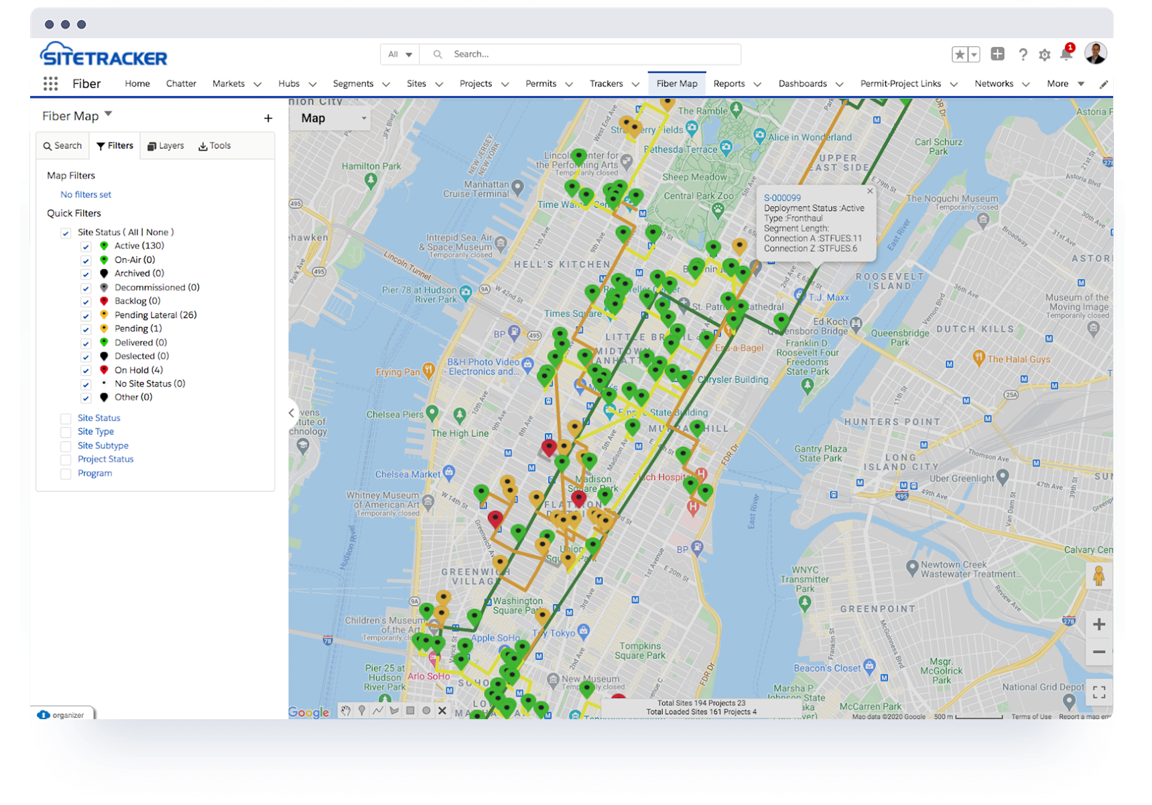Screen dimensions: 1152x805
Task: Go to the Home tab
Action: coord(137,84)
